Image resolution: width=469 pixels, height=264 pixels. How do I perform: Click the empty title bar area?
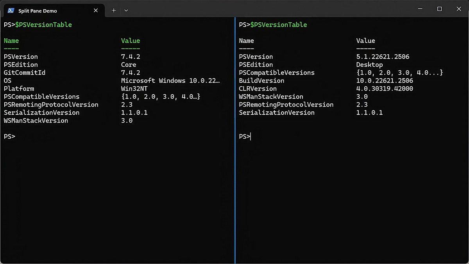pos(274,9)
